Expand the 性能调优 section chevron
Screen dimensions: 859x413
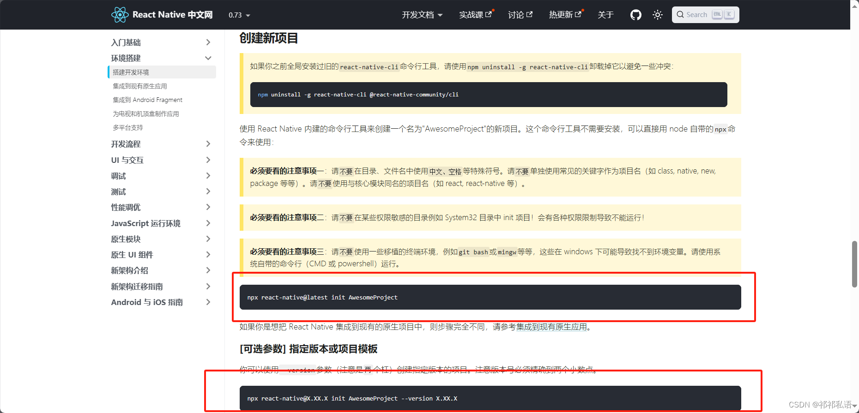point(208,207)
